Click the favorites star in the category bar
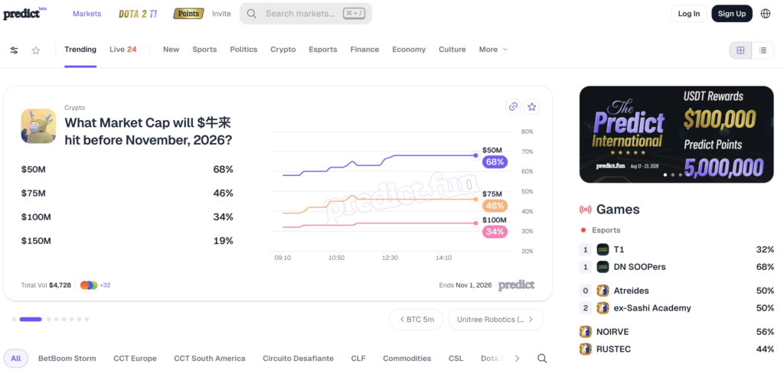 click(35, 50)
